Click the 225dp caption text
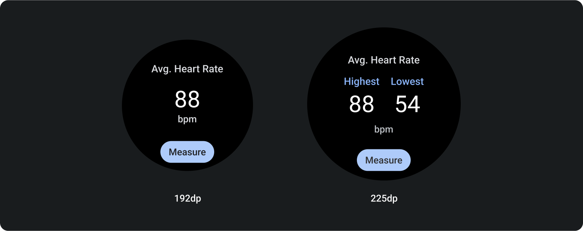The height and width of the screenshot is (231, 583). [x=384, y=198]
